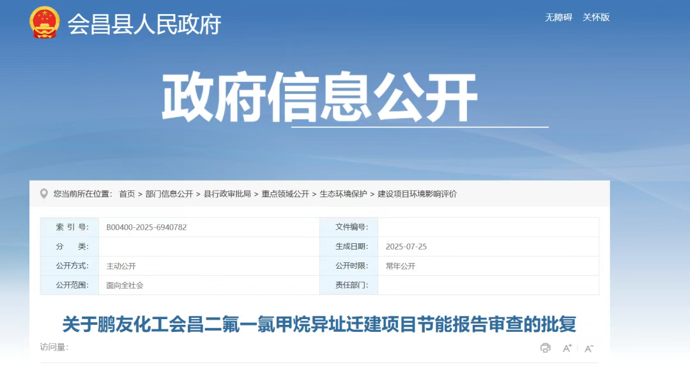Go to 首页 in breadcrumb

pyautogui.click(x=127, y=194)
